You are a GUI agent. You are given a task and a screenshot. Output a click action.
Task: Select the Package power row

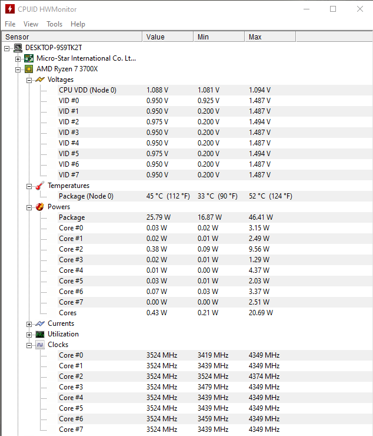[x=215, y=217]
